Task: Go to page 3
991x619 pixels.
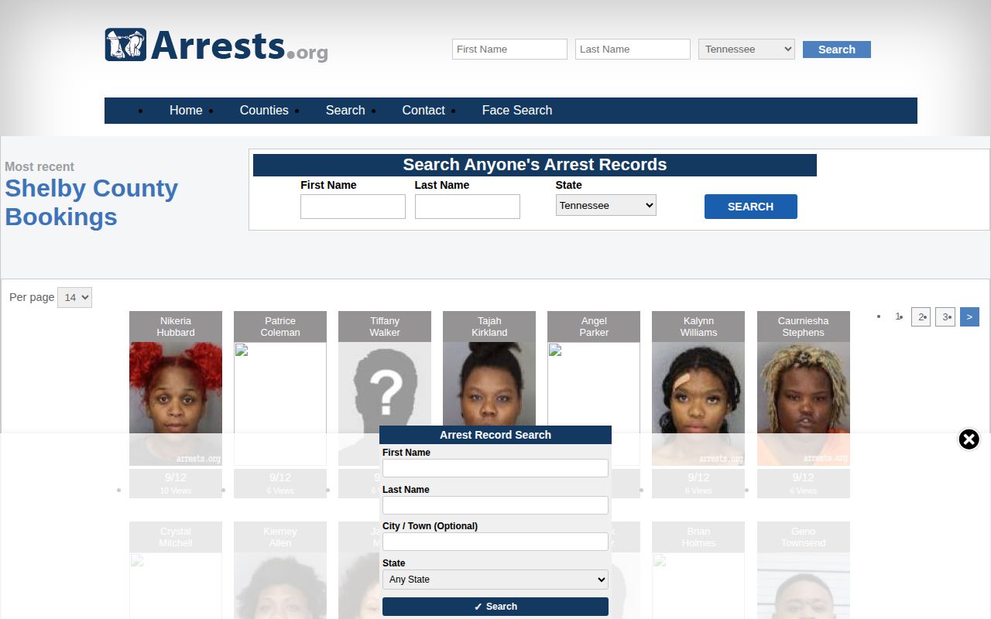Action: 945,316
